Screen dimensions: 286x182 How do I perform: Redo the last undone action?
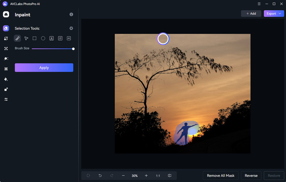[112, 176]
